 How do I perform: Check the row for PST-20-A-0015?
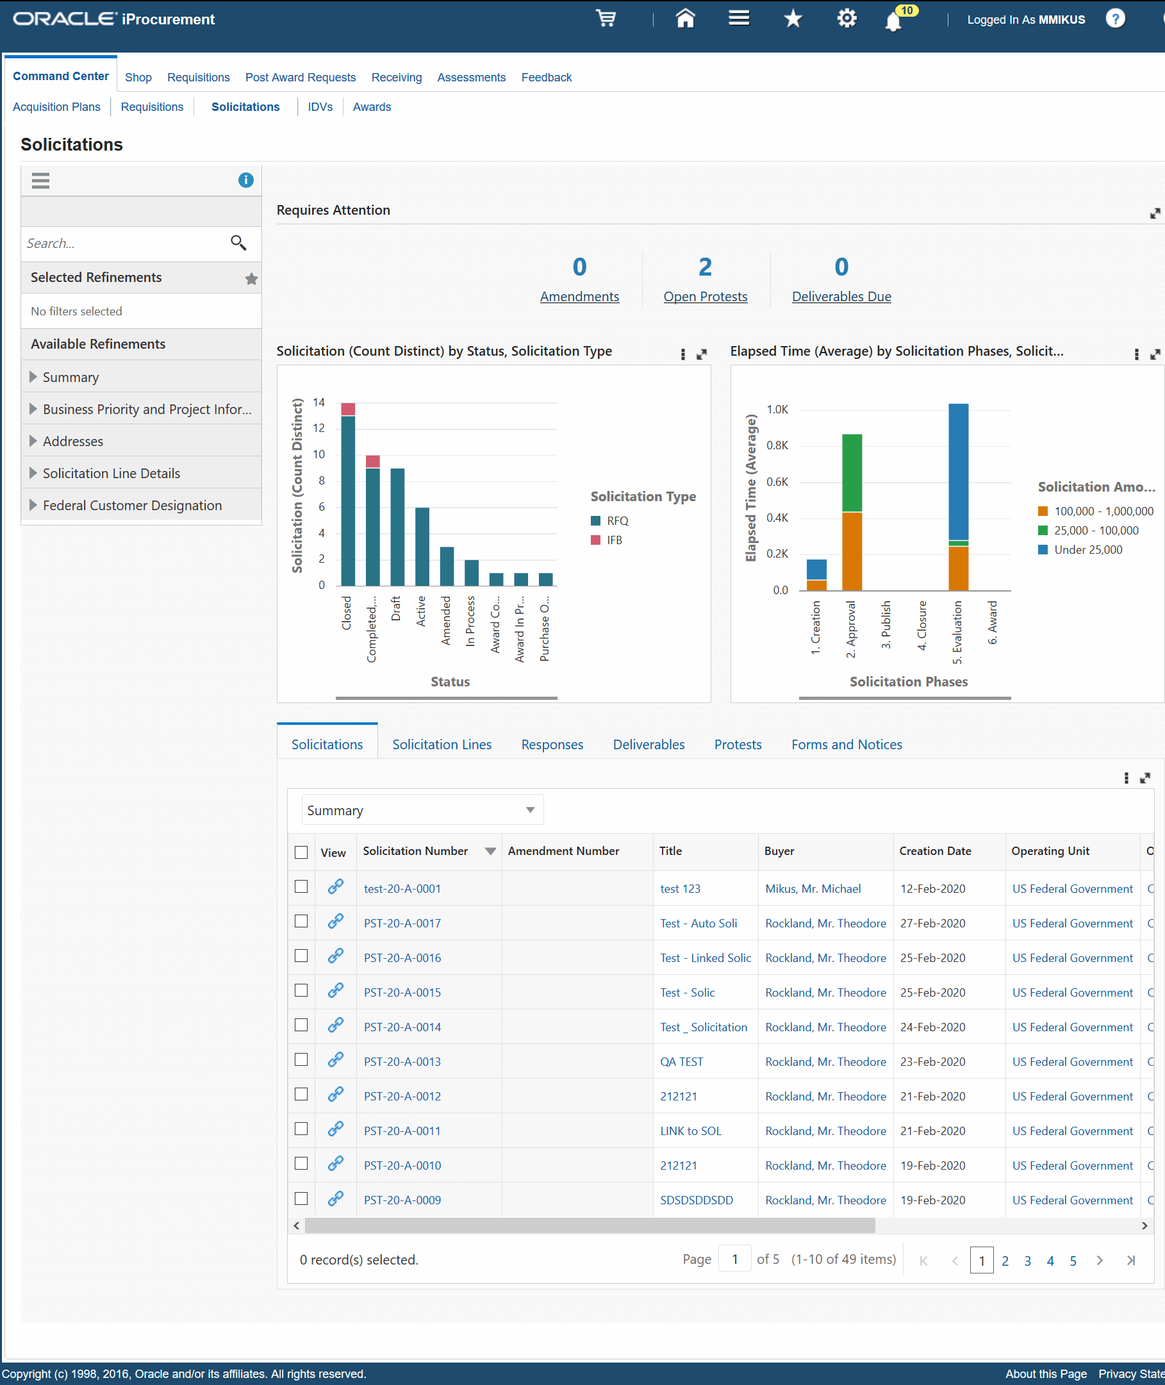(x=301, y=990)
